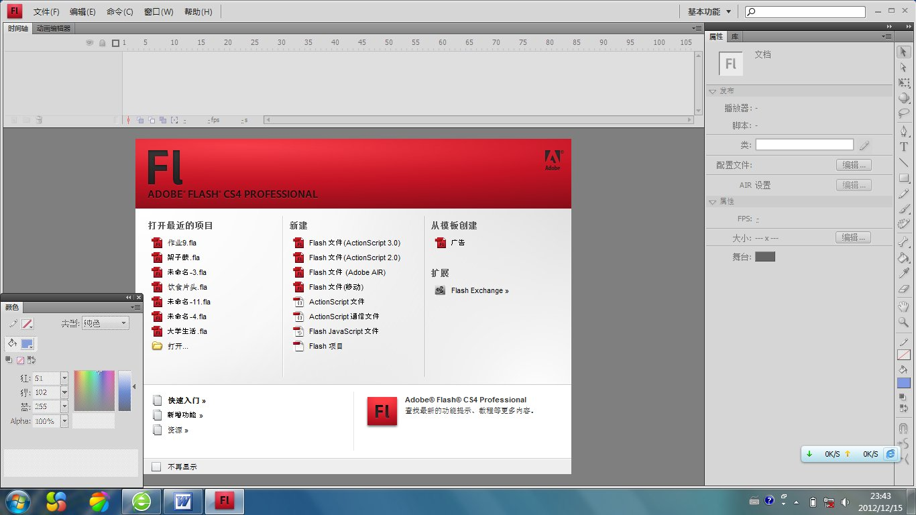Open the Flash Exchange link
Viewport: 916px width, 515px height.
click(x=479, y=290)
